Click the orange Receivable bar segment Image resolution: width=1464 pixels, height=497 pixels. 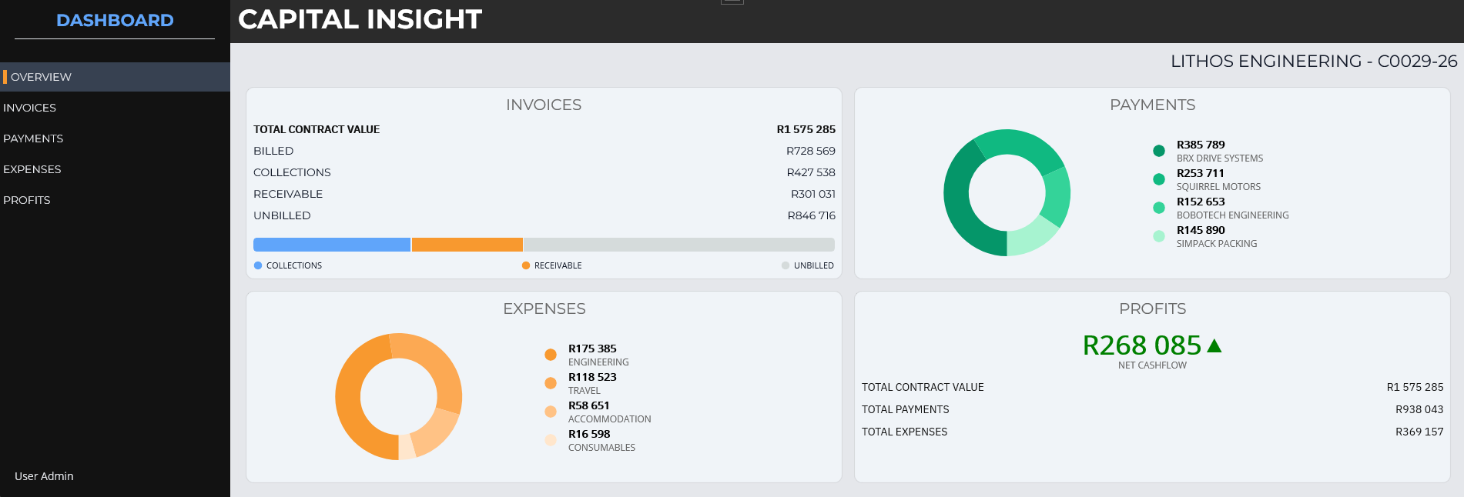tap(467, 245)
